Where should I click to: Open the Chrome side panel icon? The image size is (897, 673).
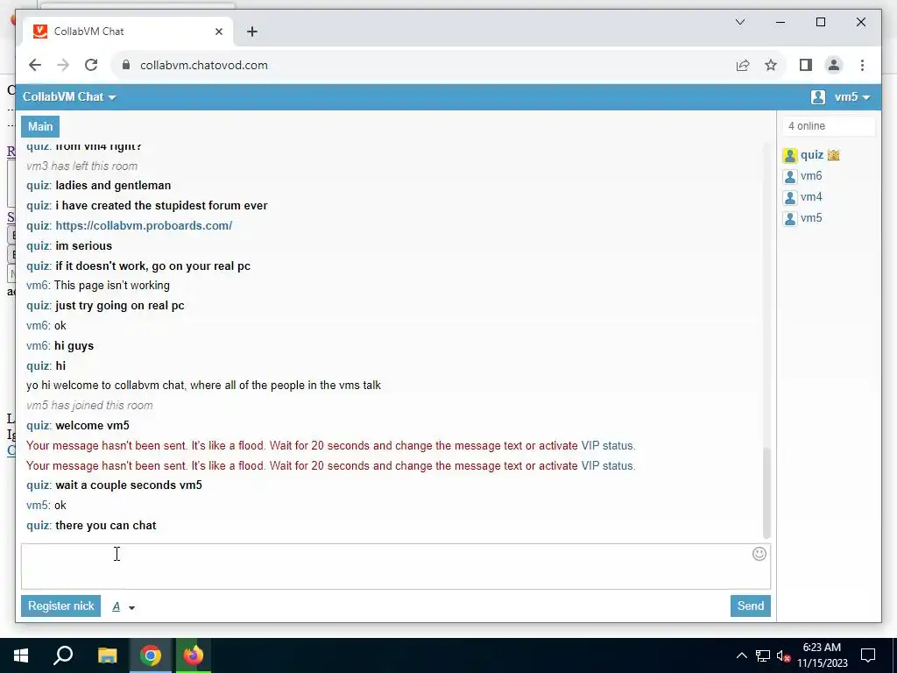pyautogui.click(x=806, y=65)
